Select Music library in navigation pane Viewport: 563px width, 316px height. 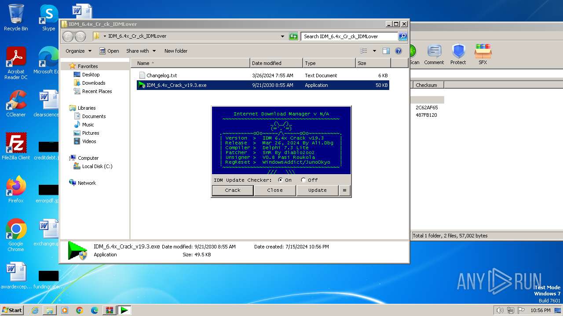[88, 125]
